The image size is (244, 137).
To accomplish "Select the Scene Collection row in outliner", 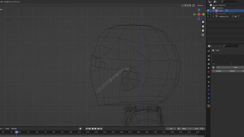I will pos(219,5).
